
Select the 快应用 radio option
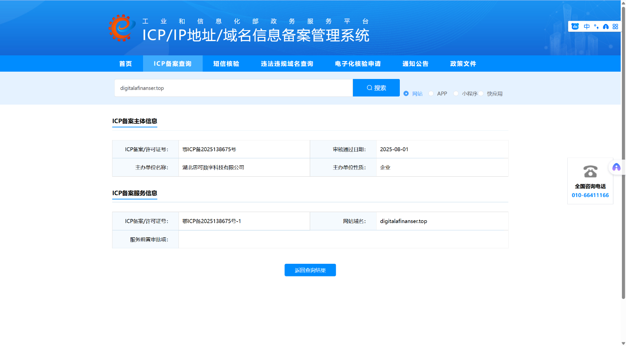tap(481, 94)
